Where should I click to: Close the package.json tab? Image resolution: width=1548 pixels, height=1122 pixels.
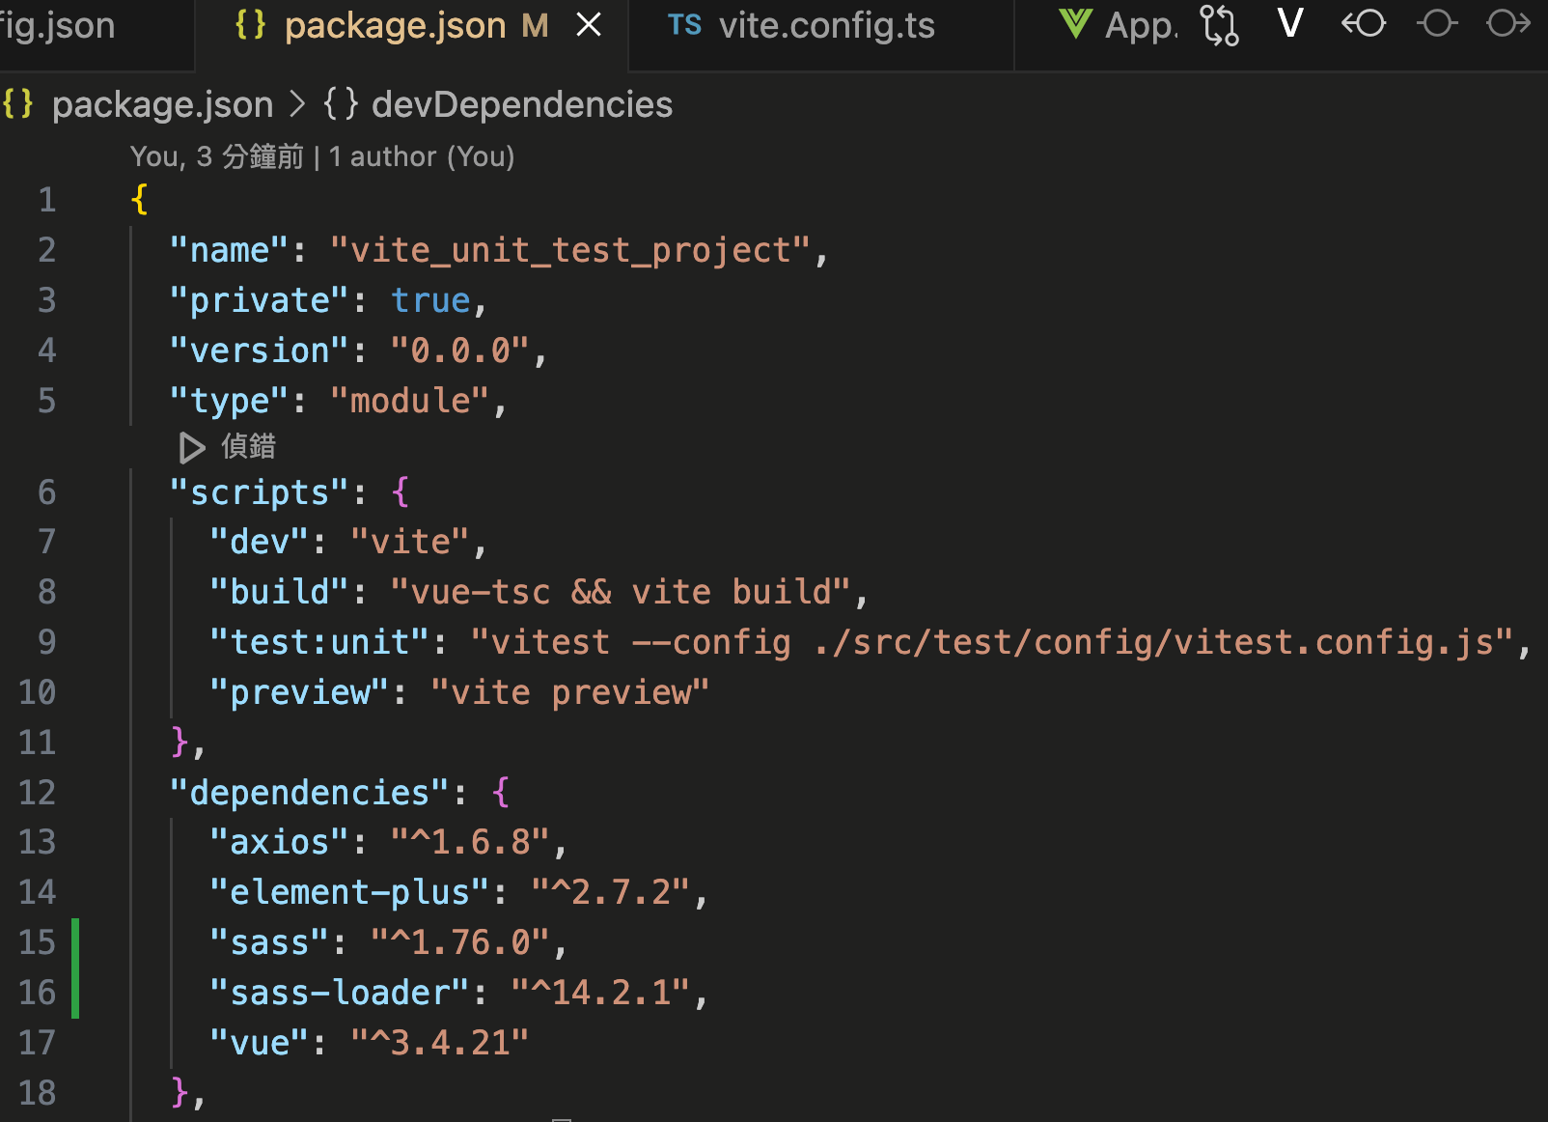589,25
